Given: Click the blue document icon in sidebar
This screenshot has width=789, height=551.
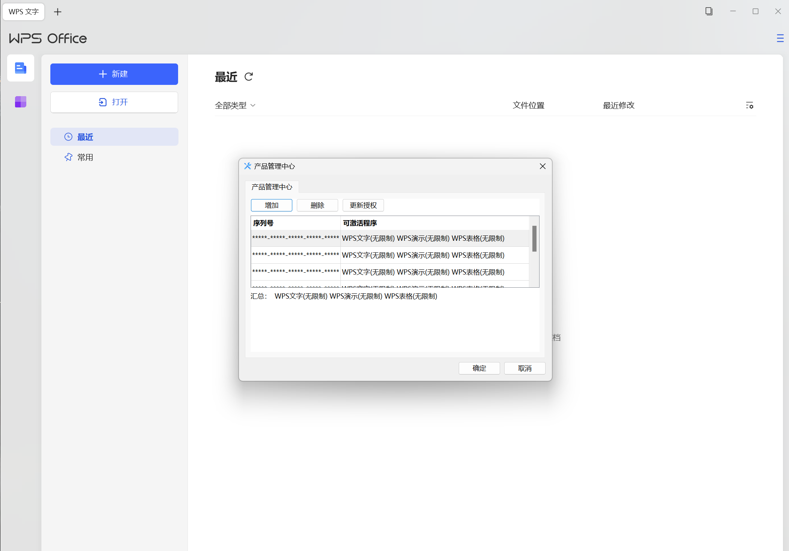Looking at the screenshot, I should [21, 68].
